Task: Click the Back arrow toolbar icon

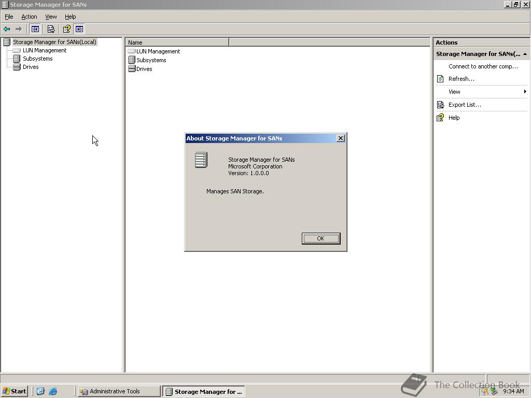Action: pos(7,29)
